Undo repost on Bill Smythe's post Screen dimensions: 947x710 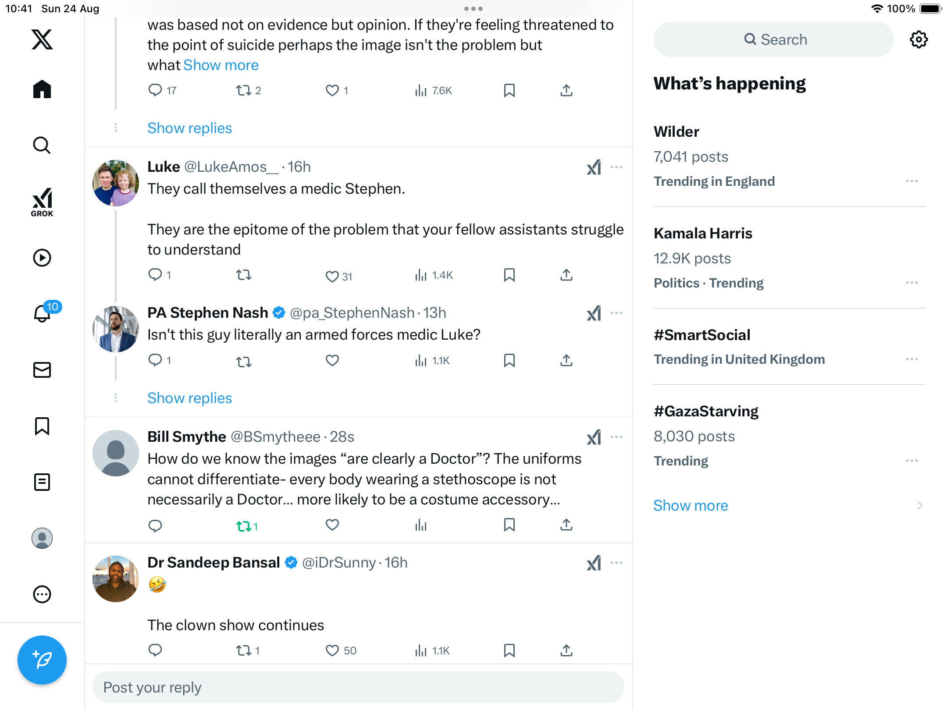point(244,526)
